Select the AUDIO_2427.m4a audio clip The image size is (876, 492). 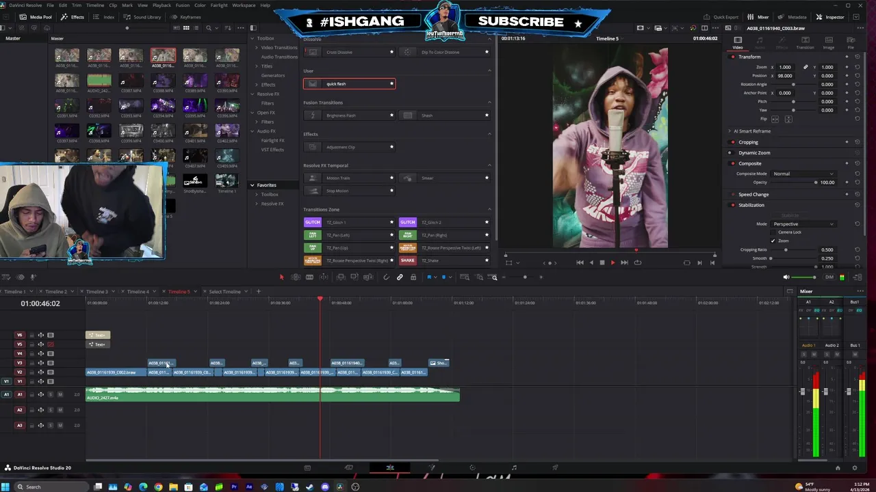[272, 394]
